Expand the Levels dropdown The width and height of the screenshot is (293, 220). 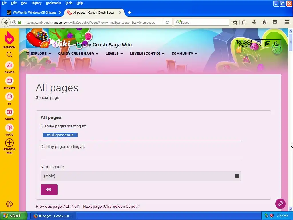[x=114, y=54]
